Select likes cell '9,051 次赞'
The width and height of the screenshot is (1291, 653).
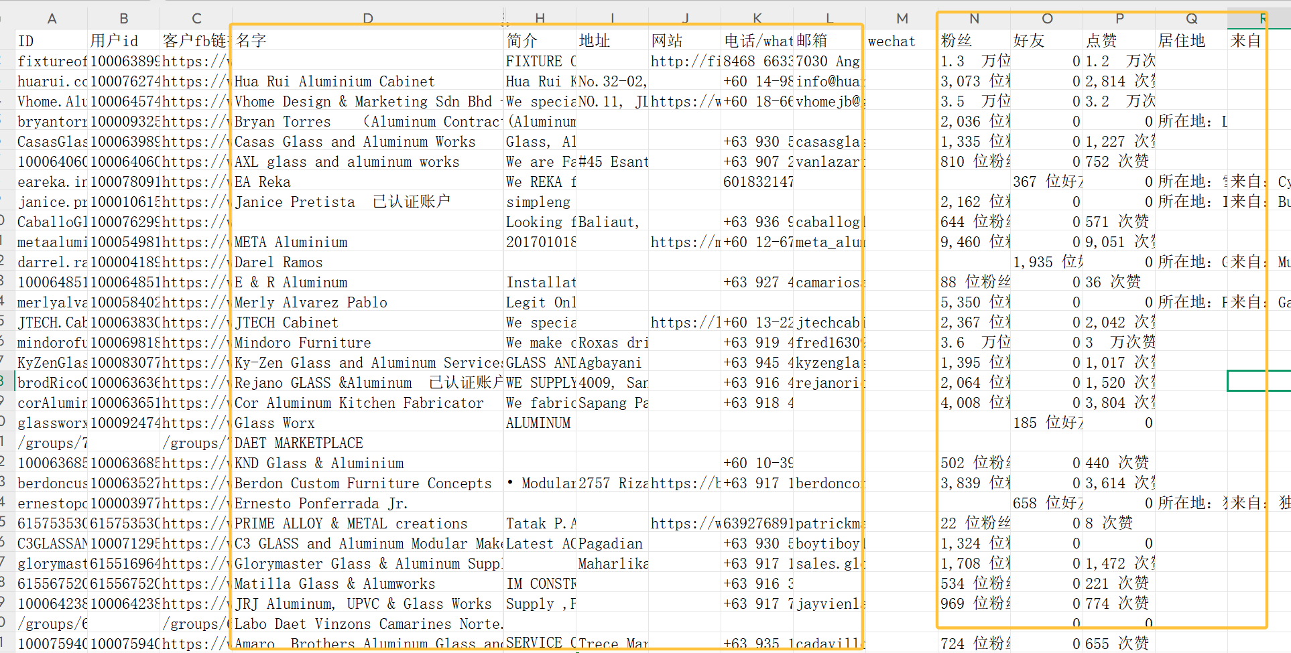1119,242
